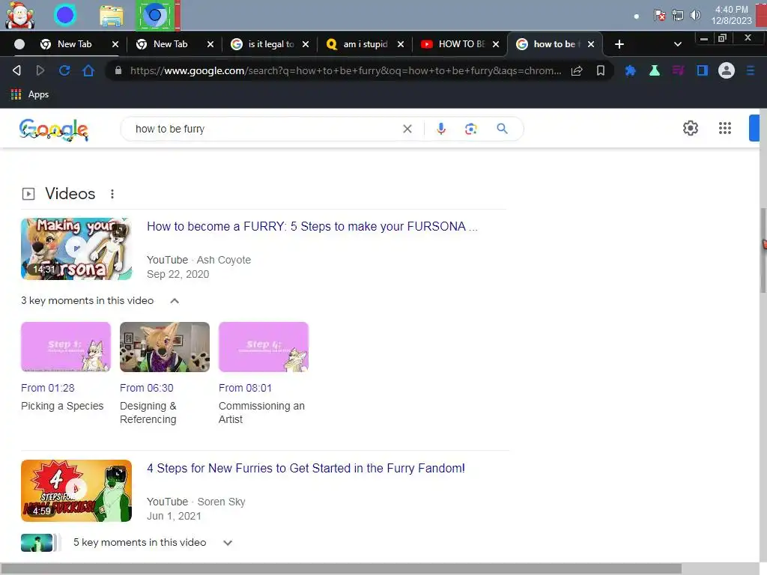Open the extensions puzzle icon
767x575 pixels.
[x=630, y=70]
